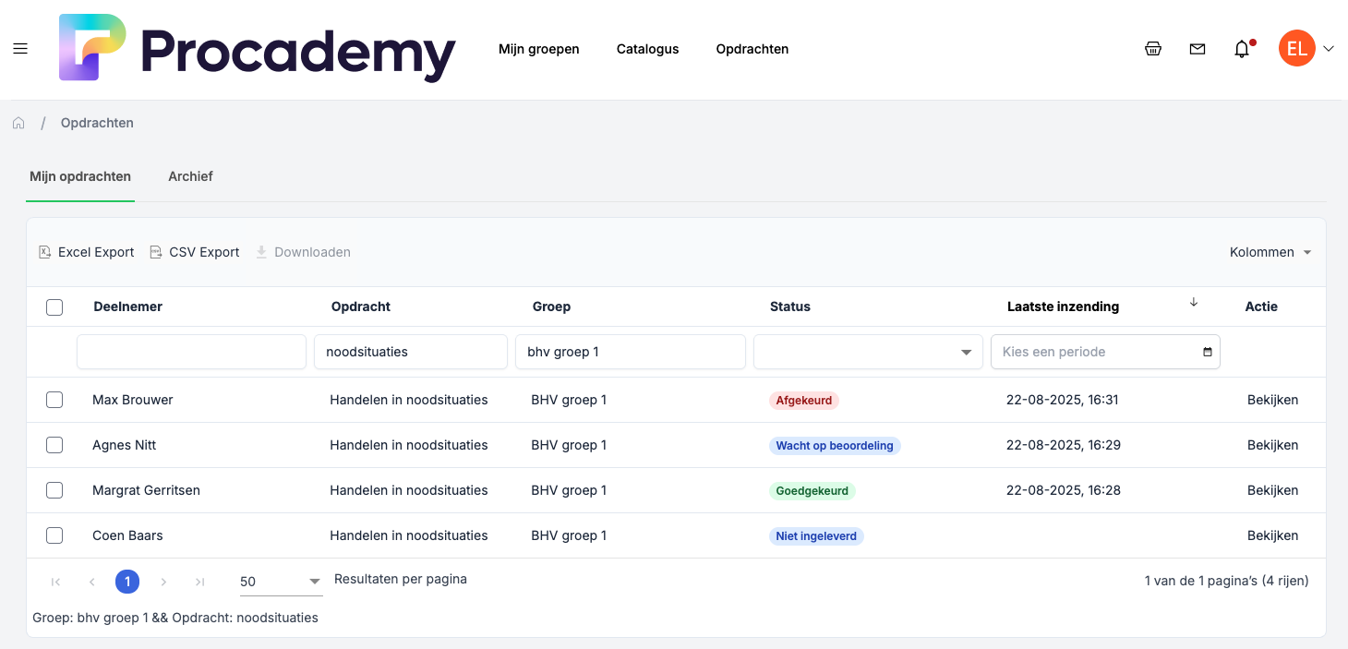Click the sort arrow on Laatste inzending
Viewport: 1348px width, 649px height.
click(x=1193, y=303)
